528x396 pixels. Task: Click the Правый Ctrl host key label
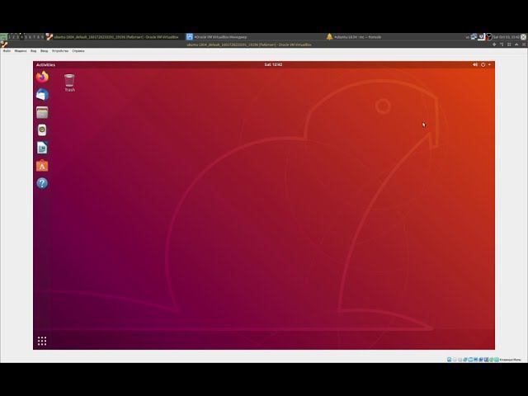(x=510, y=360)
